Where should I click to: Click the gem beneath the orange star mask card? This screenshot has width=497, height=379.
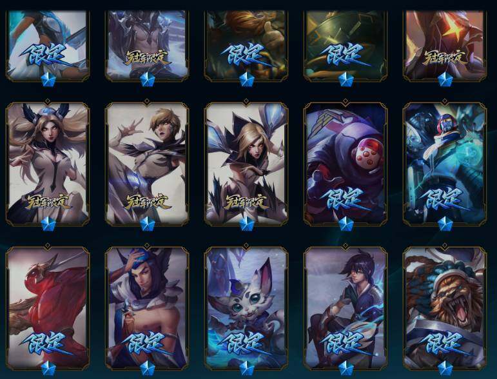(x=445, y=79)
